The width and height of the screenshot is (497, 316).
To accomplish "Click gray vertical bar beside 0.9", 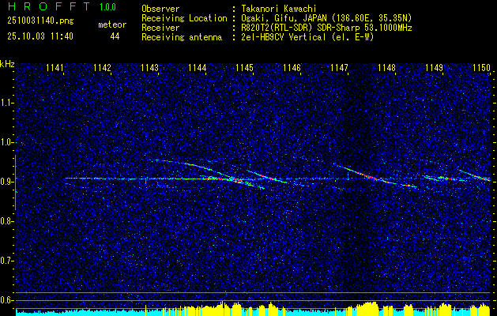I will point(15,182).
